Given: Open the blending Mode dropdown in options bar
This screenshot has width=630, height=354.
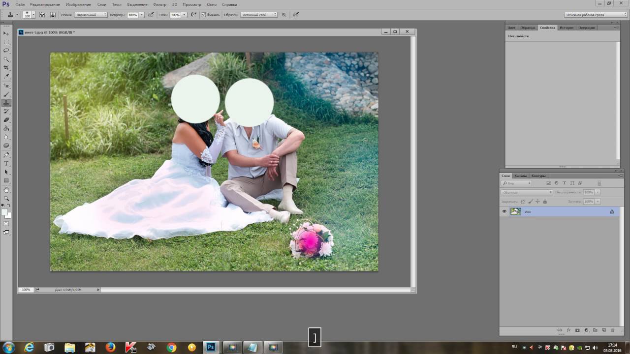Looking at the screenshot, I should tap(91, 15).
